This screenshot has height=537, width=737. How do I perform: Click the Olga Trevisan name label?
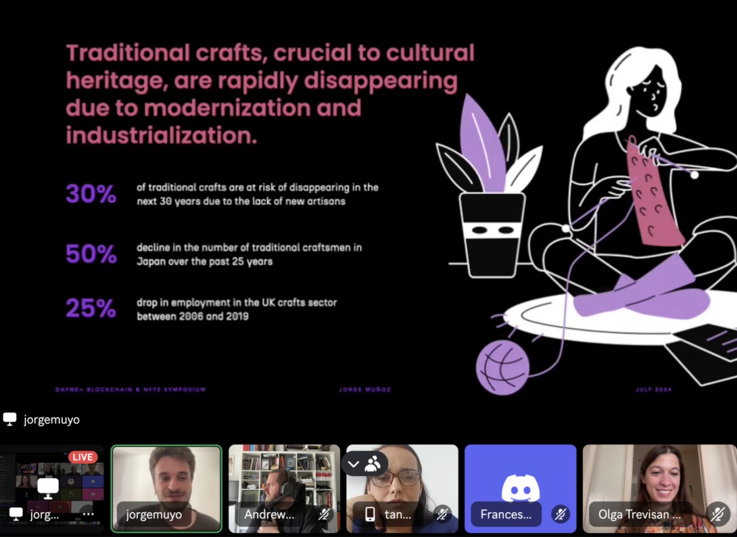coord(640,514)
